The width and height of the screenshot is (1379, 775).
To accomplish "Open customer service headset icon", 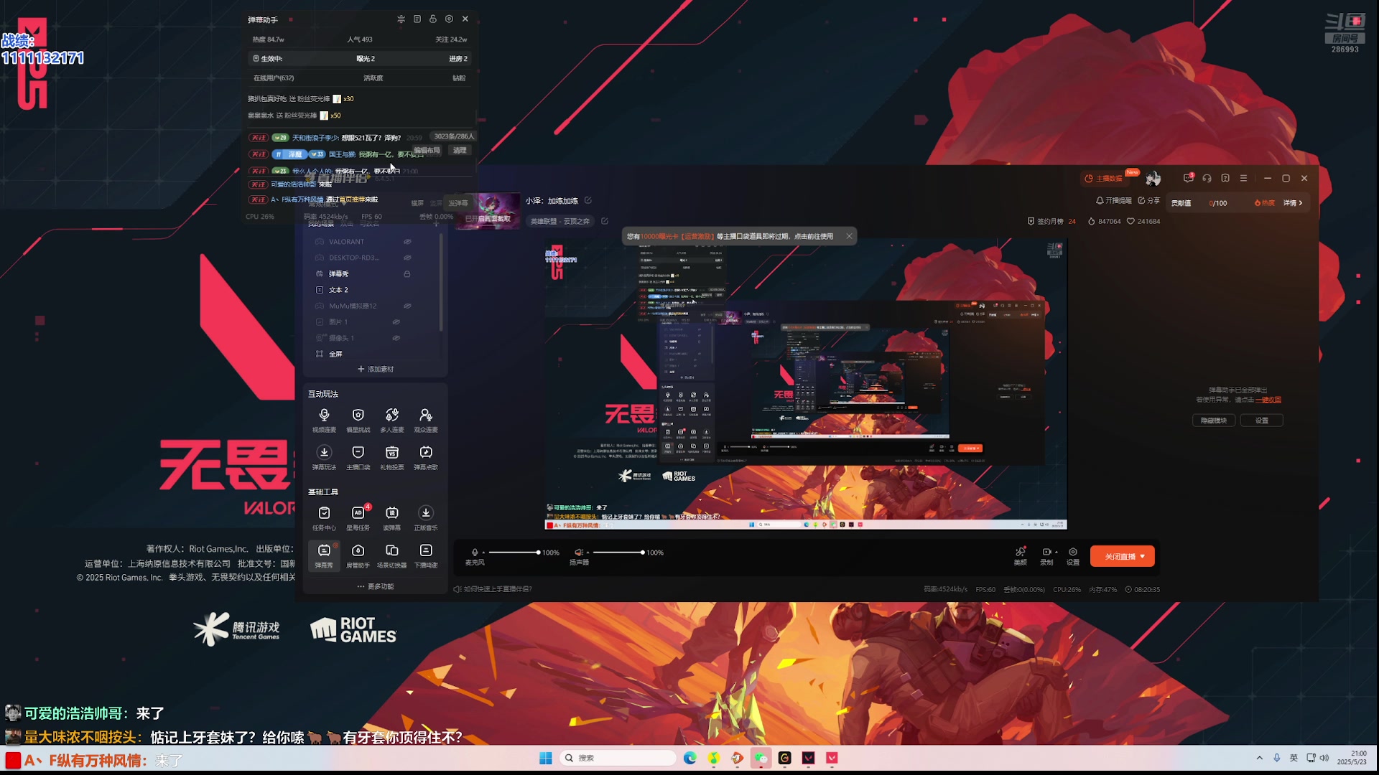I will (x=1207, y=178).
